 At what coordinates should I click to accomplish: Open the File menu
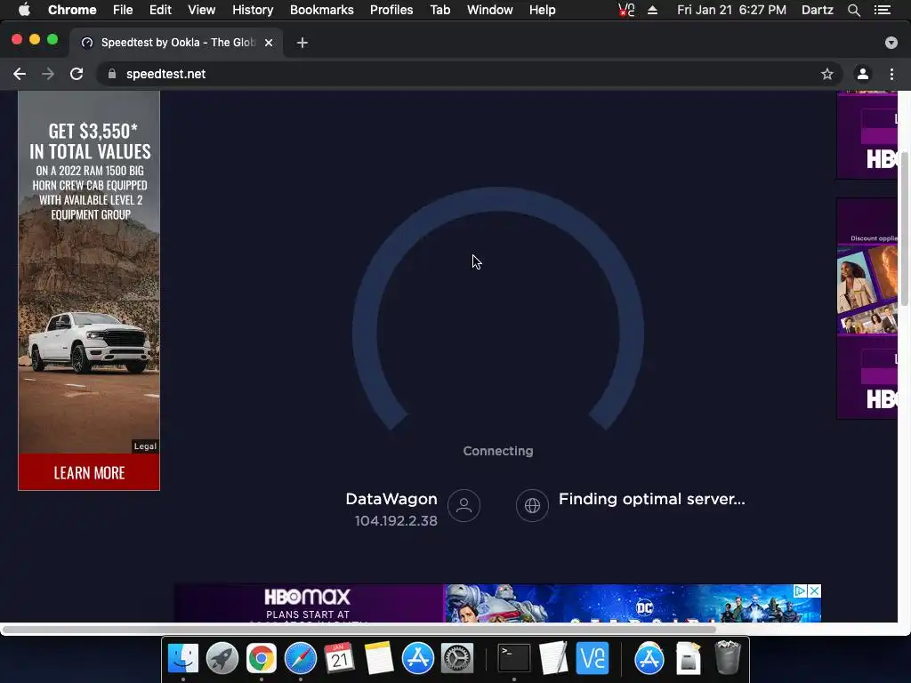coord(123,10)
